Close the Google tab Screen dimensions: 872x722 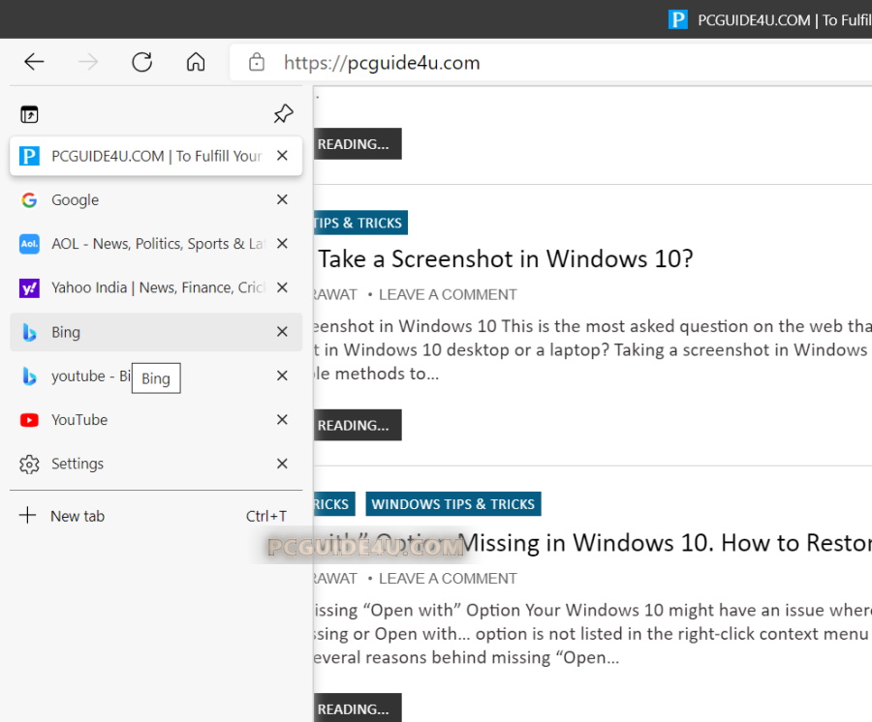point(282,200)
